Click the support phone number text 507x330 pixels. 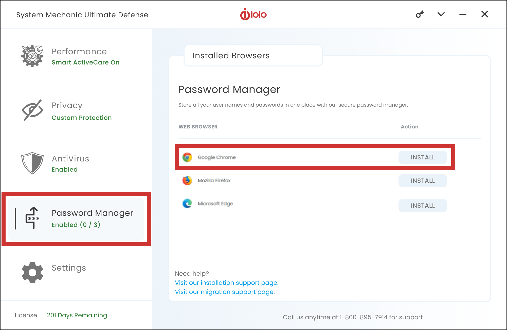click(364, 317)
